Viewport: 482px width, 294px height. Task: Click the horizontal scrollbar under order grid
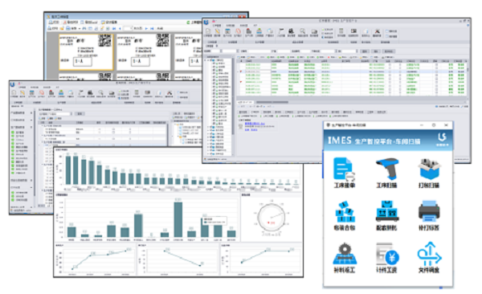[x=272, y=102]
